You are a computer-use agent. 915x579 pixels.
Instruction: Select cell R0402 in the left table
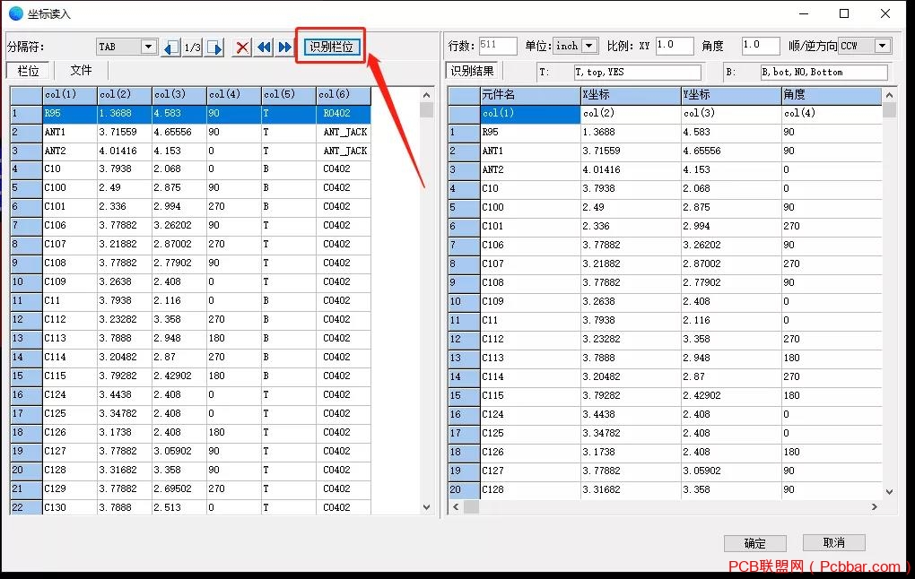pyautogui.click(x=343, y=113)
